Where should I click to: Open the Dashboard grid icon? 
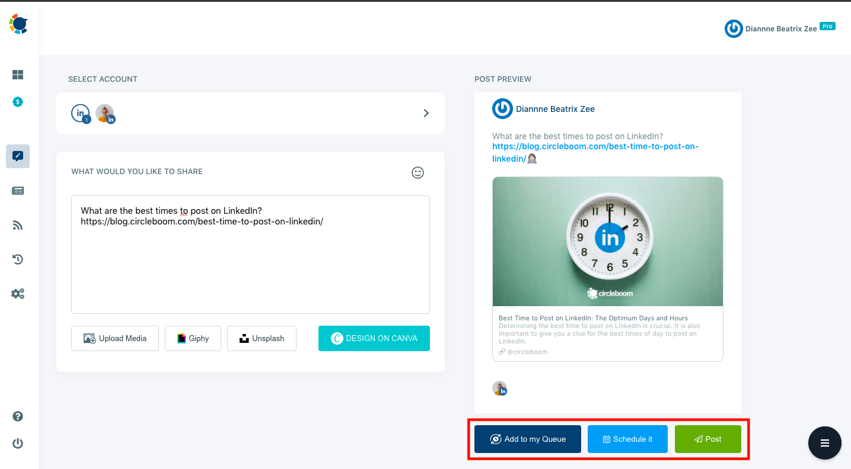point(18,75)
